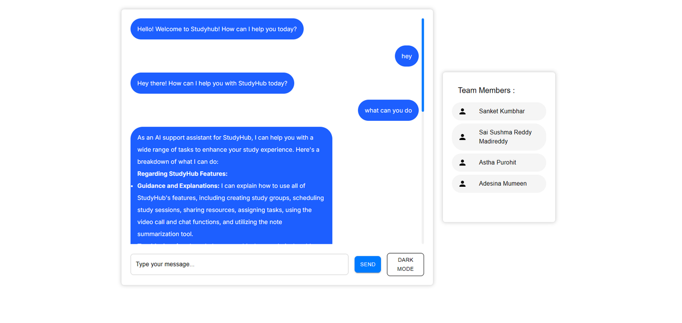682x323 pixels.
Task: Click the person icon beside Adesina Mumeen
Action: click(x=462, y=184)
